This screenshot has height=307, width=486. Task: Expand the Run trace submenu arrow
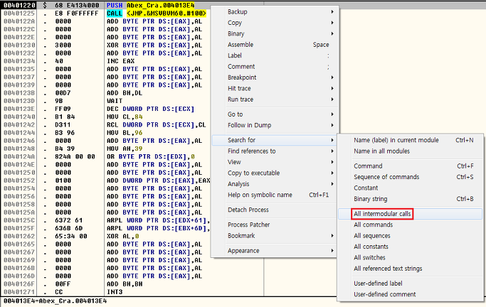332,99
